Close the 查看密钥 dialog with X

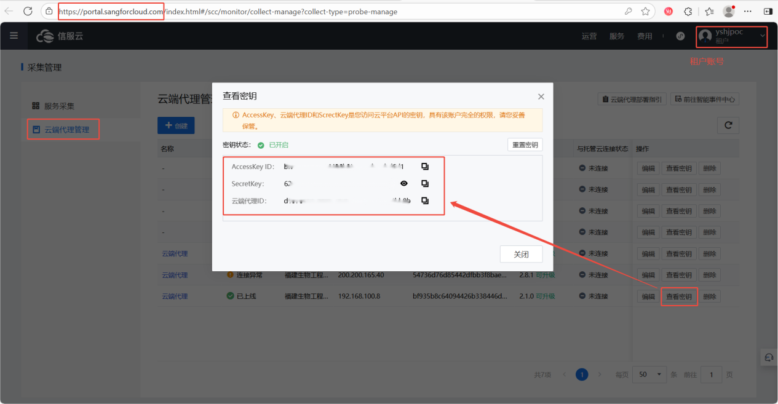541,97
